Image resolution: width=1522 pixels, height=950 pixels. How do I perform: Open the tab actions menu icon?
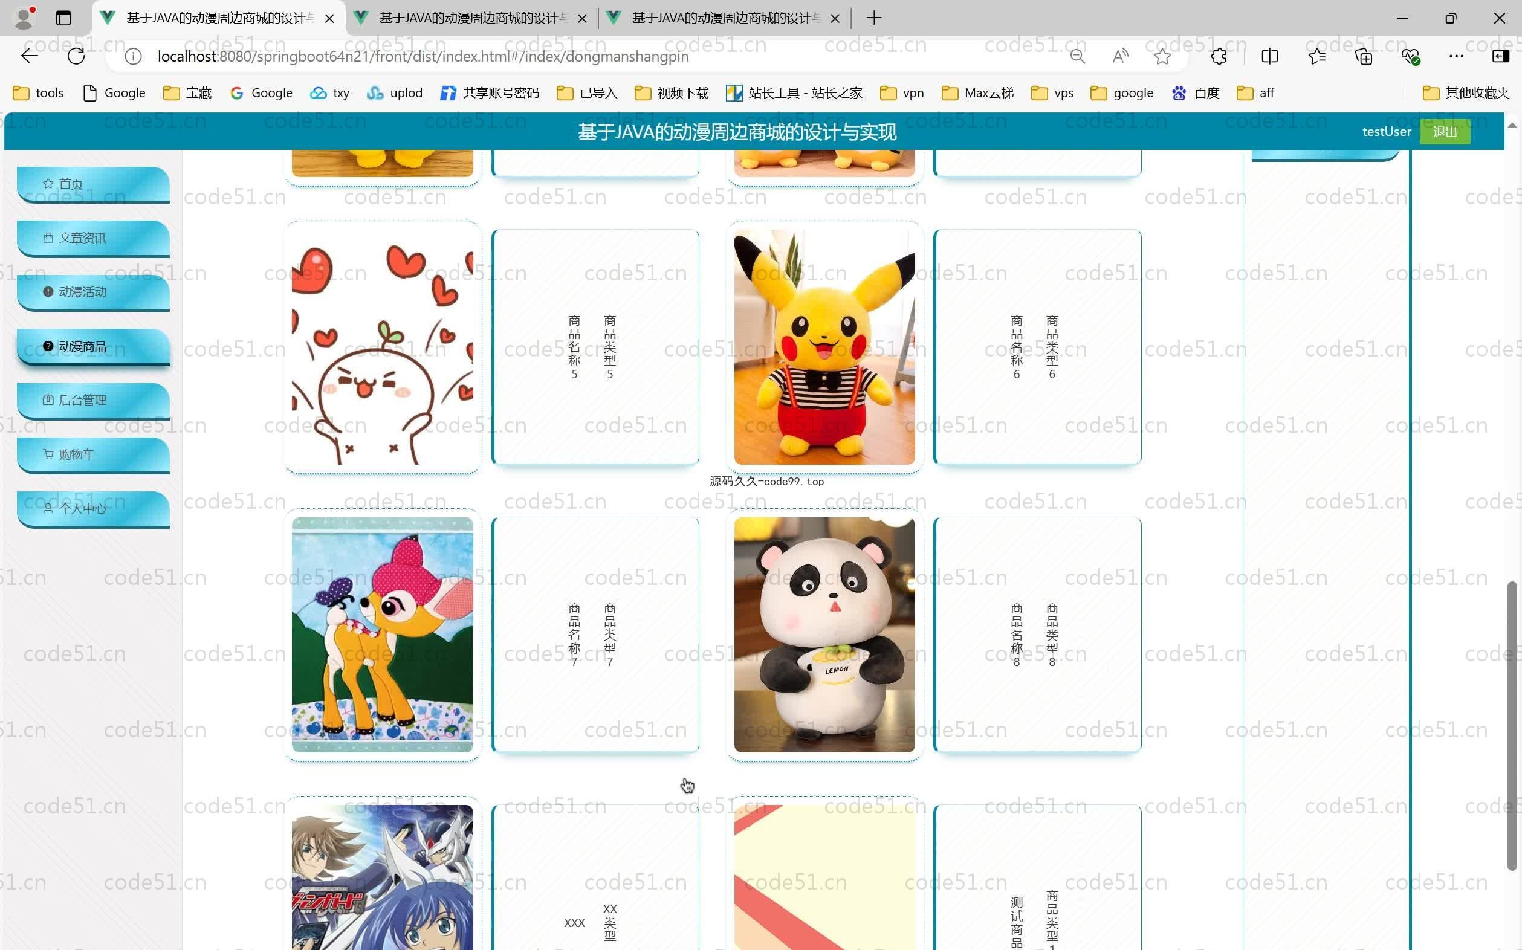63,18
